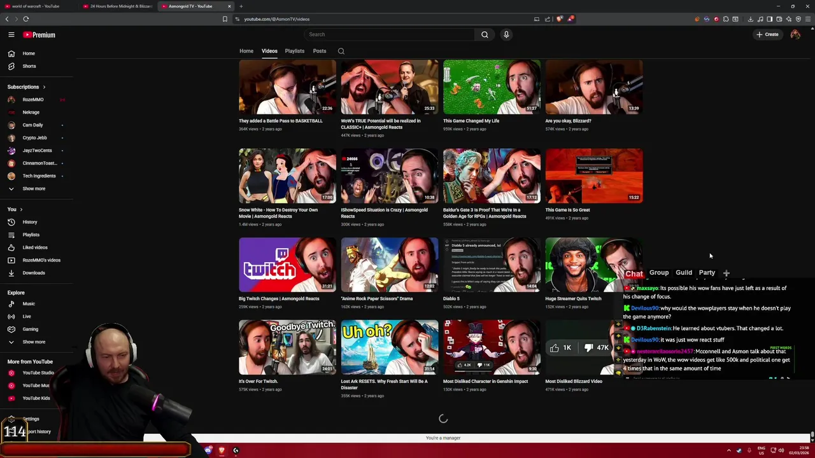Open Tech Ingredients subscription channel

click(x=39, y=176)
